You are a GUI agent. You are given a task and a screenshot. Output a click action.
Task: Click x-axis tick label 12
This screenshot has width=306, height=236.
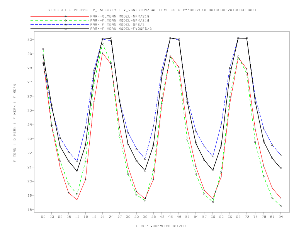(x=77, y=217)
